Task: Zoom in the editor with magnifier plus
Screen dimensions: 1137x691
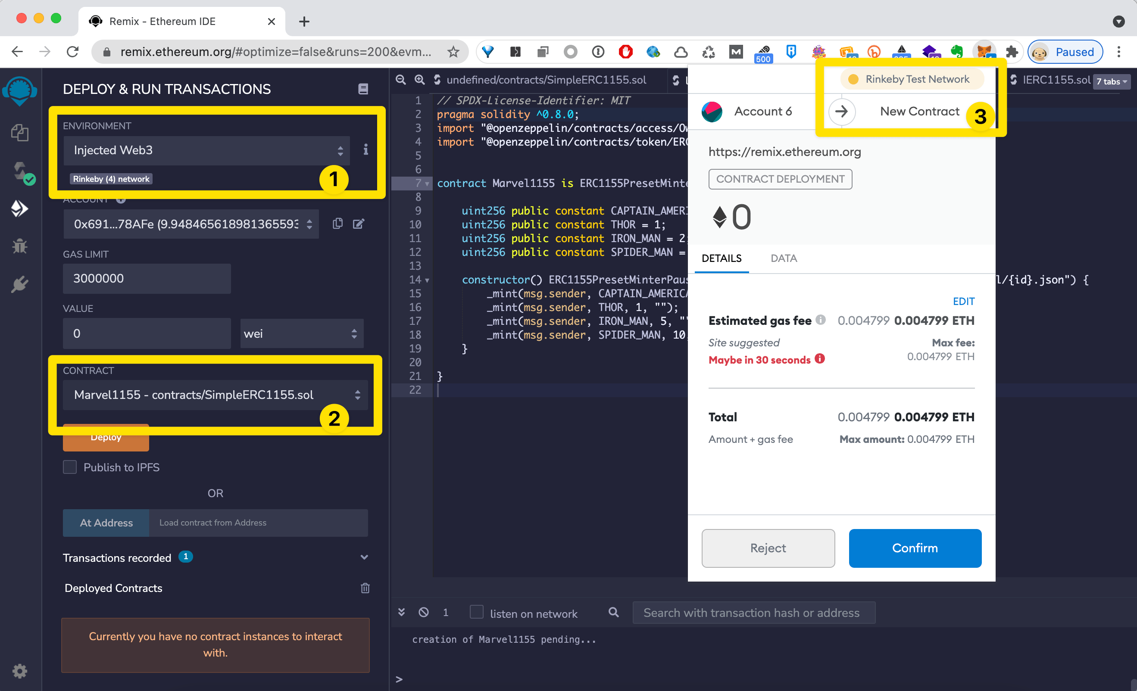Action: pos(419,80)
